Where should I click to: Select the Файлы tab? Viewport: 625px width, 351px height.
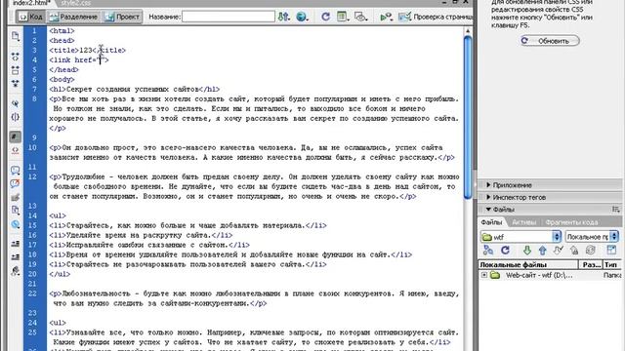(491, 222)
